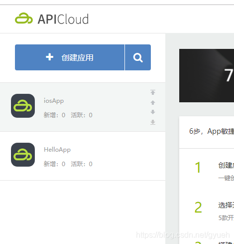The height and width of the screenshot is (244, 234).
Task: Click the green step number 1
Action: coord(198,167)
